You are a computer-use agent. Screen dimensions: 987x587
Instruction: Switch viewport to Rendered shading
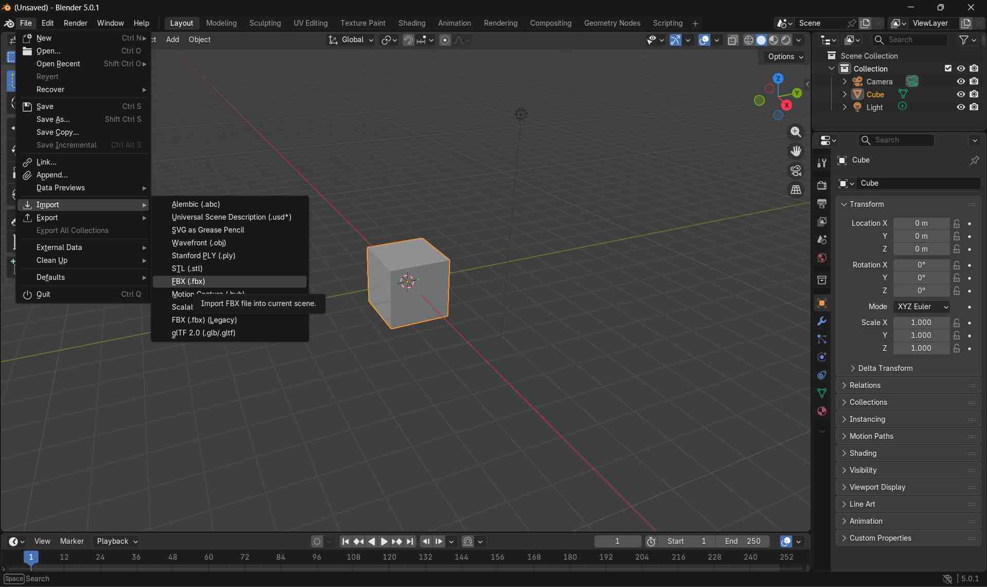787,40
